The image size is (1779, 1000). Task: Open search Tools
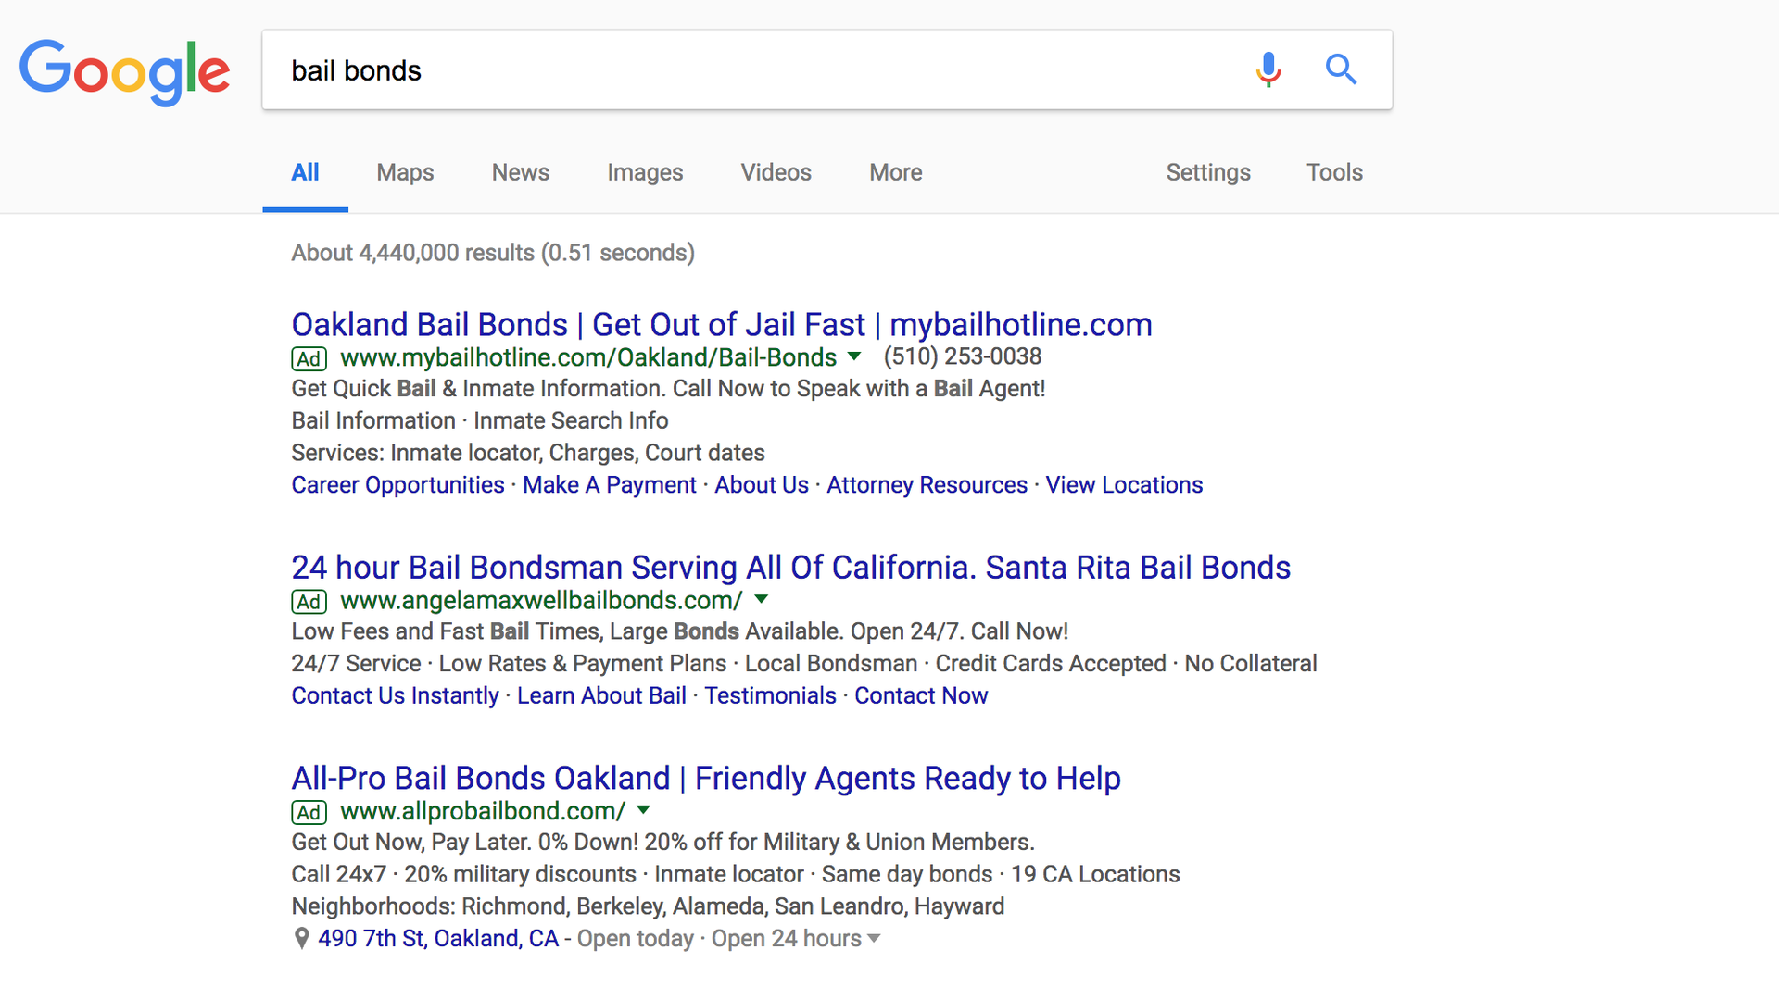point(1334,172)
